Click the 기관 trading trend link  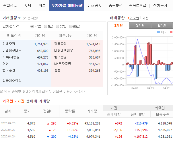pos(145,18)
